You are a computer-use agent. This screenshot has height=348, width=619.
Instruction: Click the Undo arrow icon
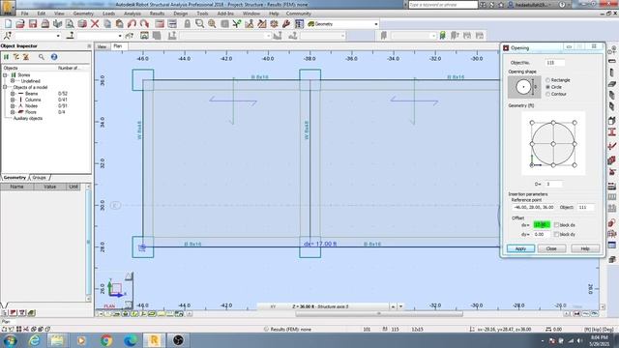pyautogui.click(x=132, y=24)
